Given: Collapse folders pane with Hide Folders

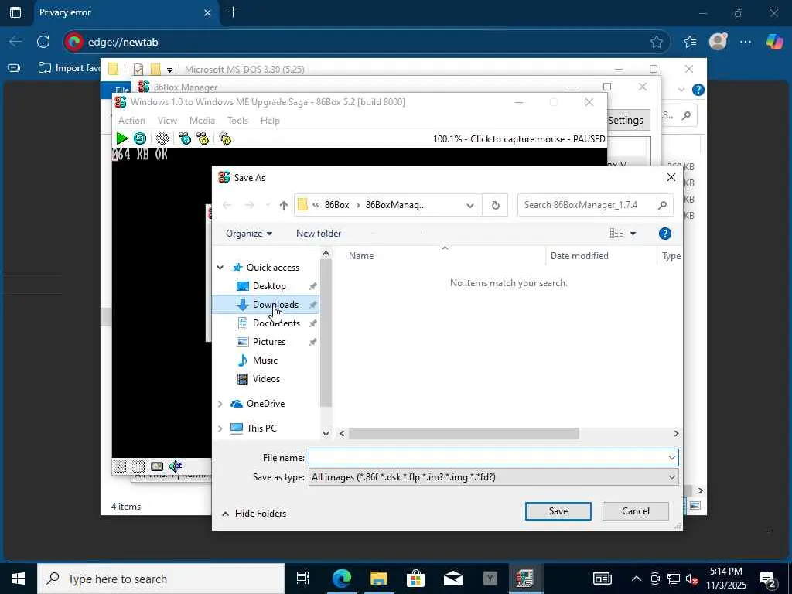Looking at the screenshot, I should point(254,514).
